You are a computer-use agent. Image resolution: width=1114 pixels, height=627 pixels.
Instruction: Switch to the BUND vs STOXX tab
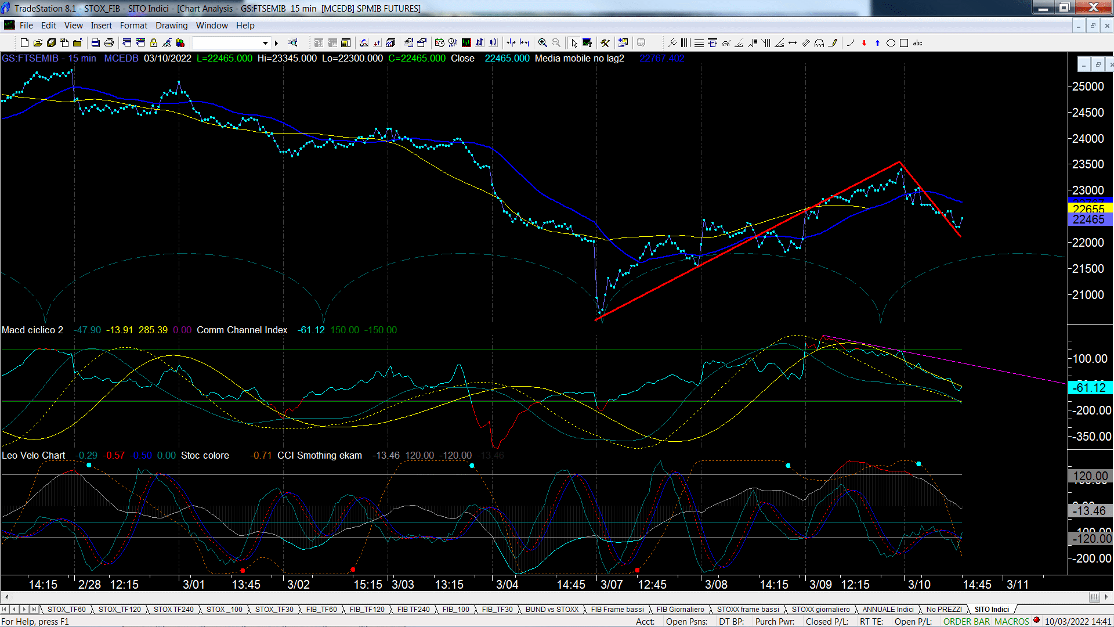[552, 609]
